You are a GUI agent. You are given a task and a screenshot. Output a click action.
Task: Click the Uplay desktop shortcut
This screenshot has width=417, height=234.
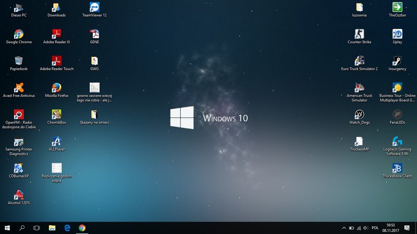click(x=397, y=34)
